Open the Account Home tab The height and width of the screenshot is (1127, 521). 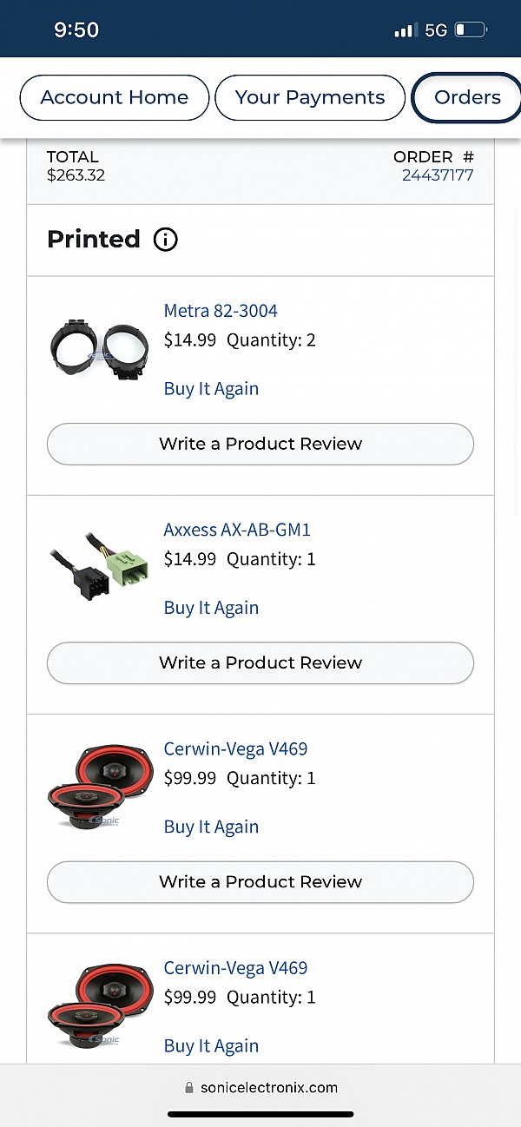point(115,97)
